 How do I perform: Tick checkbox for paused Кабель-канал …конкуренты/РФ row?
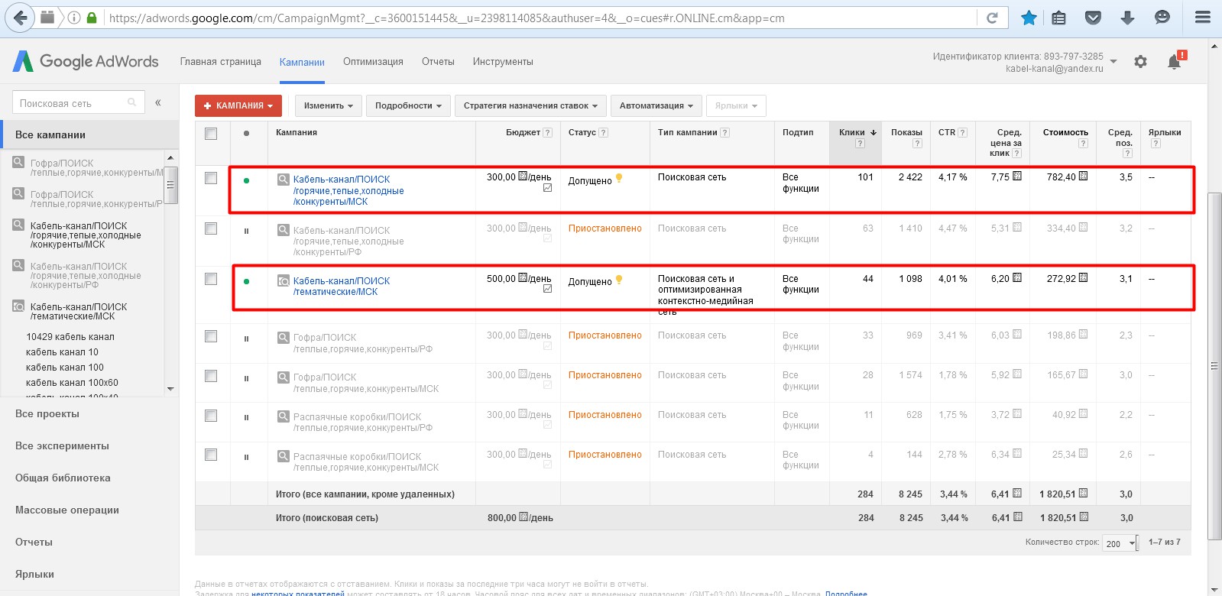(211, 228)
